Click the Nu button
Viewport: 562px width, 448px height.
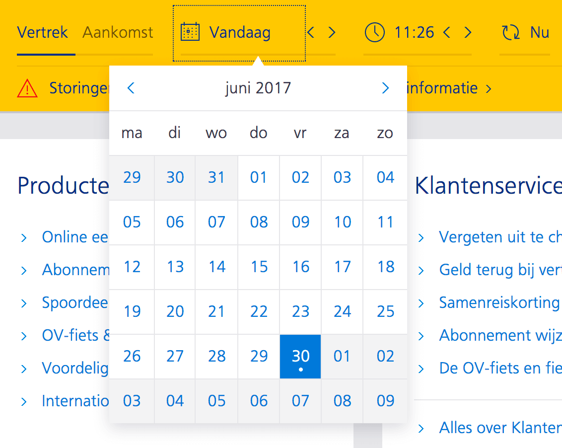click(x=539, y=33)
